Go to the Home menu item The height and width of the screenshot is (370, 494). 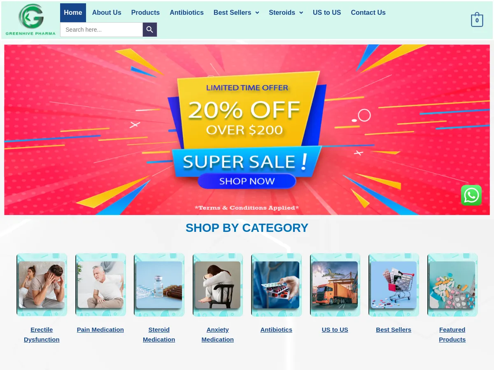pyautogui.click(x=73, y=13)
